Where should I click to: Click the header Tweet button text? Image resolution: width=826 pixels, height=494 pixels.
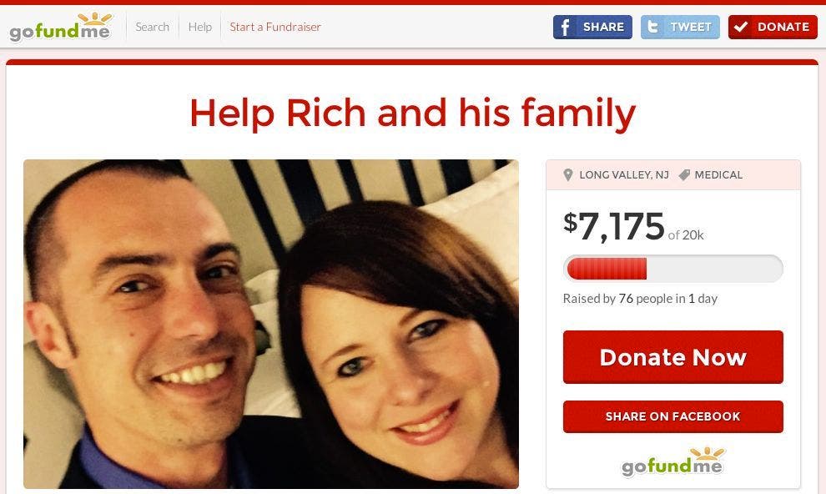pyautogui.click(x=691, y=27)
